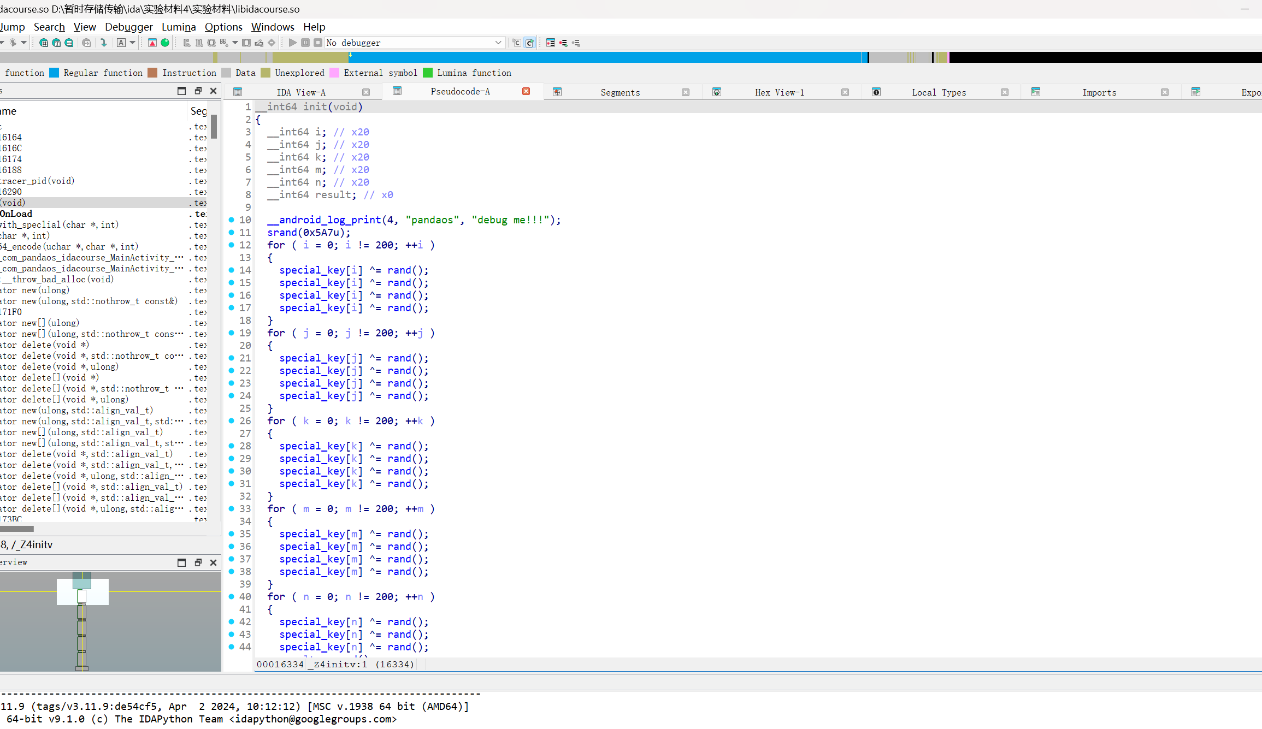Image resolution: width=1262 pixels, height=729 pixels.
Task: Click the teal hash-grid toolbar icon
Action: tap(44, 43)
